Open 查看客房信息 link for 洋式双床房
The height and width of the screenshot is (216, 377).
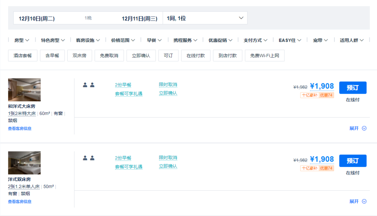pyautogui.click(x=20, y=201)
